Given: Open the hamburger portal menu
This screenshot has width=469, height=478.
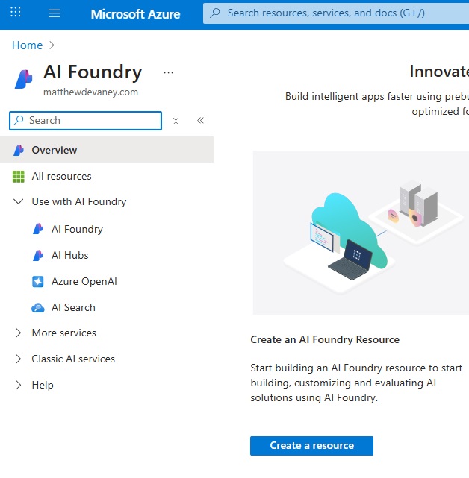Looking at the screenshot, I should [x=55, y=13].
